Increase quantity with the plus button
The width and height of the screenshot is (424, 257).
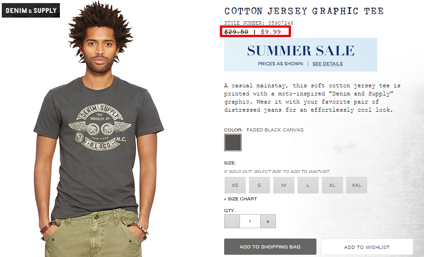268,221
